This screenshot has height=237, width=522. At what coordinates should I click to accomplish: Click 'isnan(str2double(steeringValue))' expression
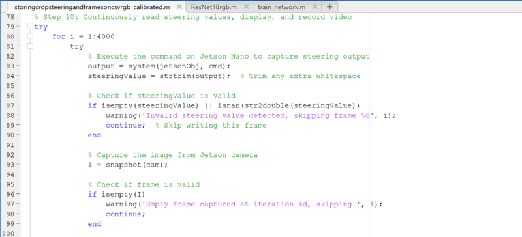point(289,105)
